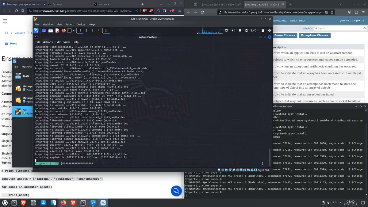Open the Kali terminal Actions menu
The image size is (368, 207).
click(48, 42)
